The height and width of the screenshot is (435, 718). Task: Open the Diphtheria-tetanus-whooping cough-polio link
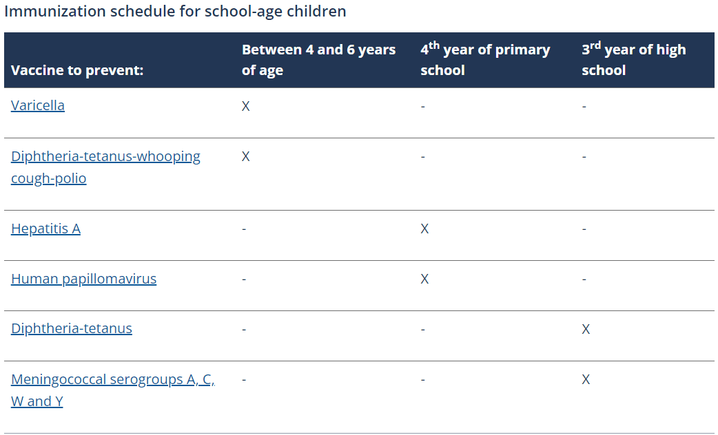105,157
